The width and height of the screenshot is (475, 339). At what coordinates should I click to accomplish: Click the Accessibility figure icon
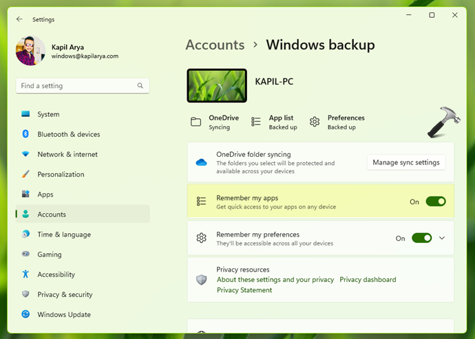click(x=25, y=274)
